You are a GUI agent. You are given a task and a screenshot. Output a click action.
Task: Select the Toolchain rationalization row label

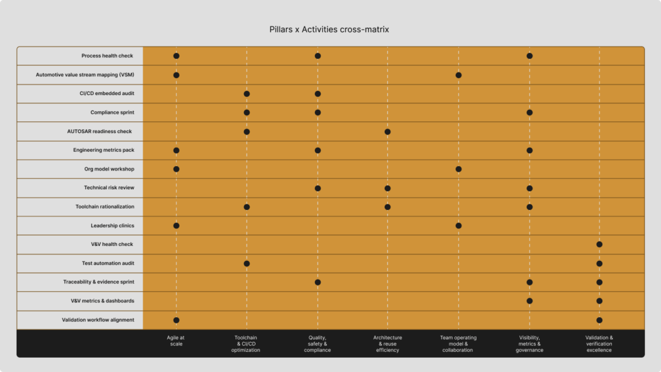(x=105, y=207)
